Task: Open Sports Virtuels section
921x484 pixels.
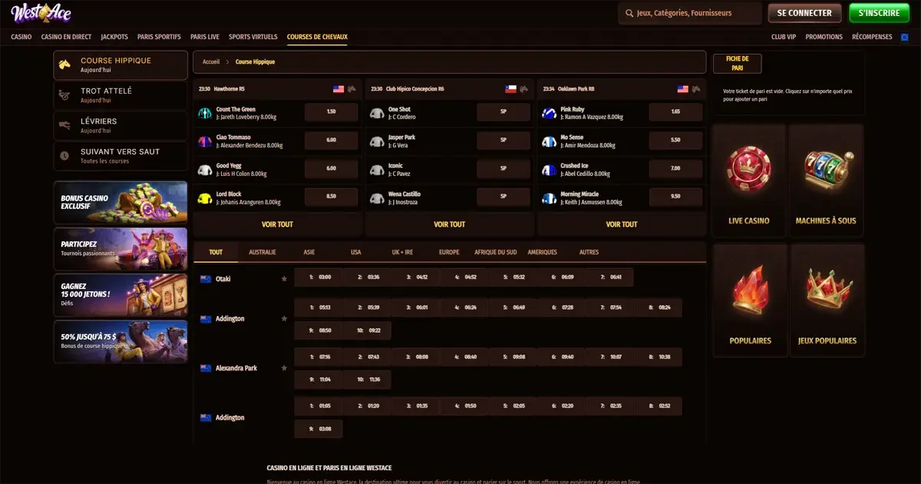Action: coord(253,37)
